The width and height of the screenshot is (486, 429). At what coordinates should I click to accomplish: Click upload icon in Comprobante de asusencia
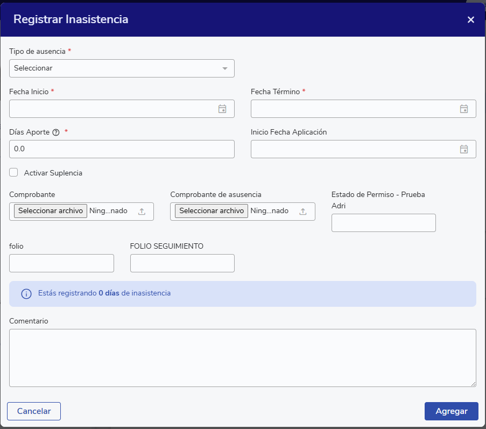pos(303,212)
